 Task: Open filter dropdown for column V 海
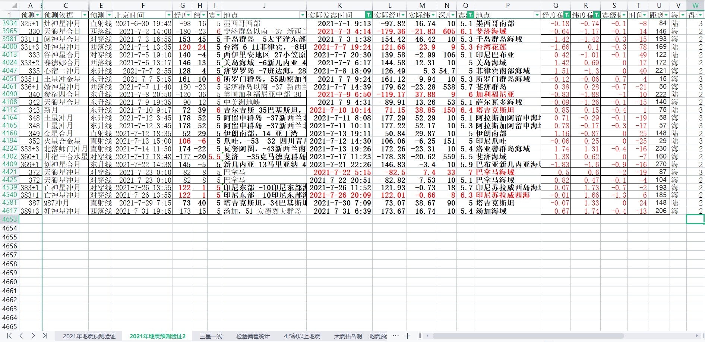click(x=683, y=15)
